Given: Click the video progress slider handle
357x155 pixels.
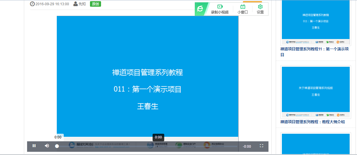Looking at the screenshot, I should [x=57, y=146].
